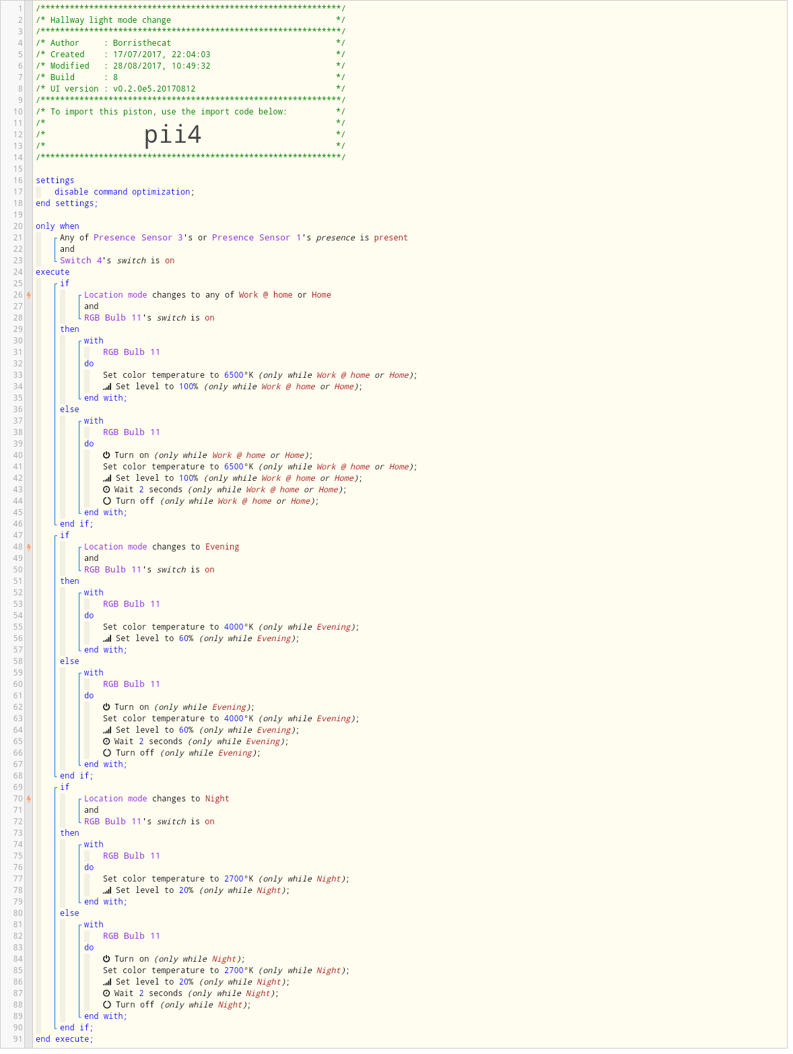Click 'Location mode' condition on line 26

pos(116,295)
